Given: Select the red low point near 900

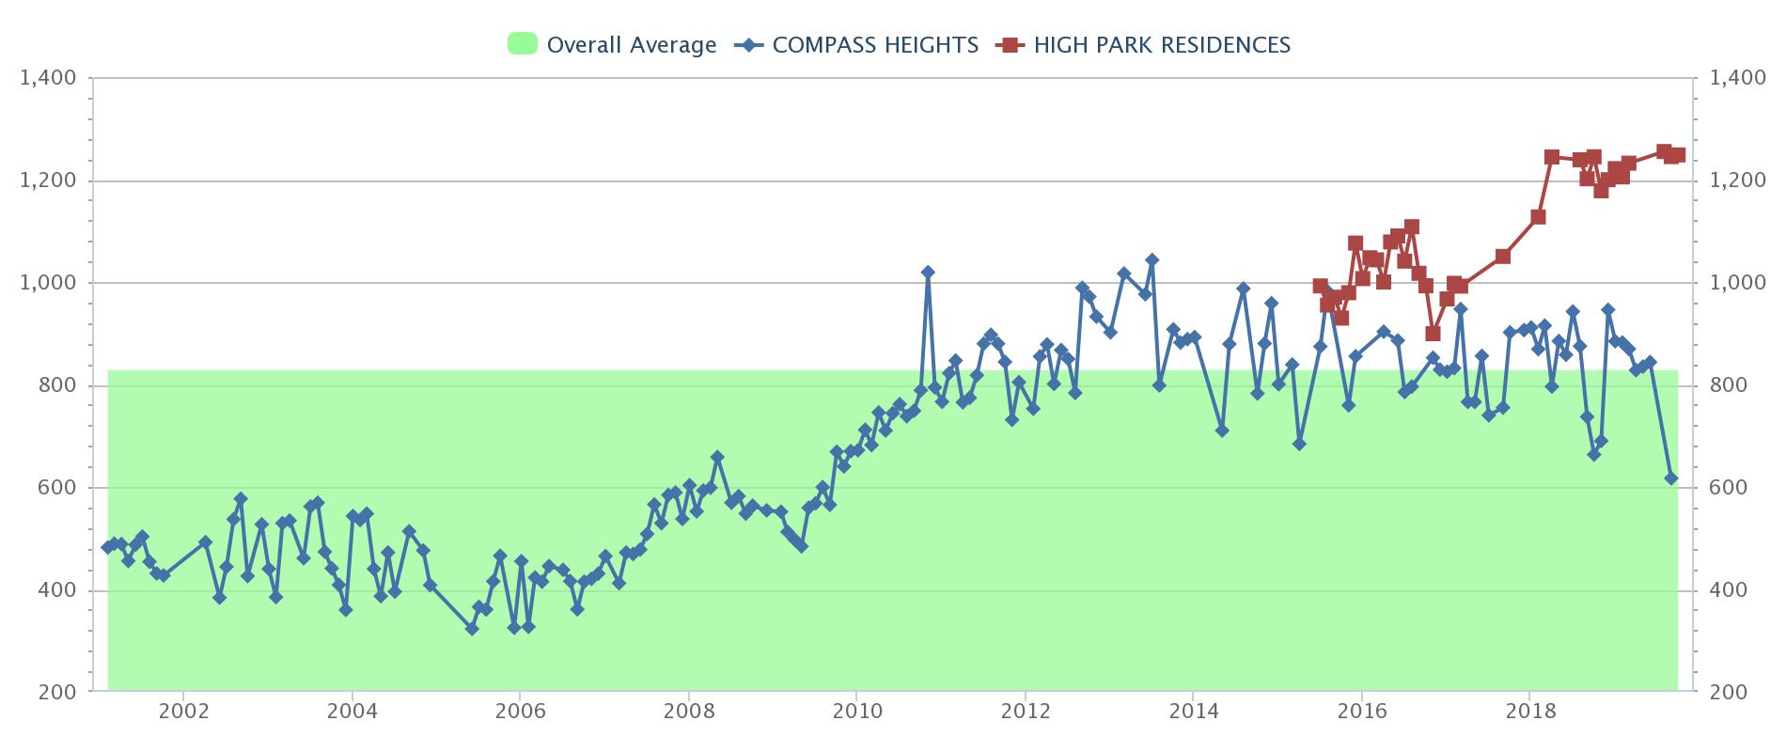Looking at the screenshot, I should 1433,334.
